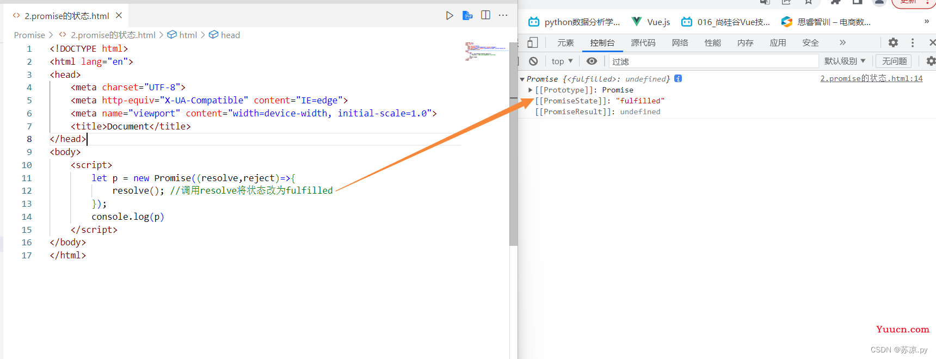Open source link 2.promise的状态.html:14
The width and height of the screenshot is (936, 359).
(871, 79)
